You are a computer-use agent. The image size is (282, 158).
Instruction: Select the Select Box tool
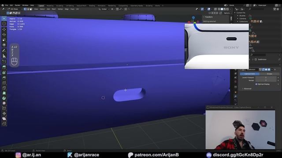[x=4, y=18]
